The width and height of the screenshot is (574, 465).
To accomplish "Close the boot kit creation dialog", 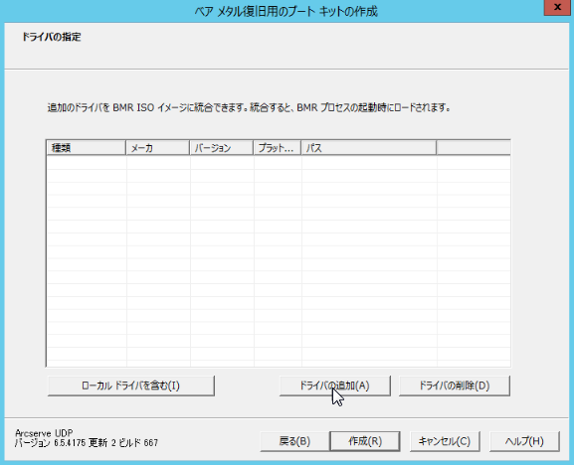I will (557, 7).
